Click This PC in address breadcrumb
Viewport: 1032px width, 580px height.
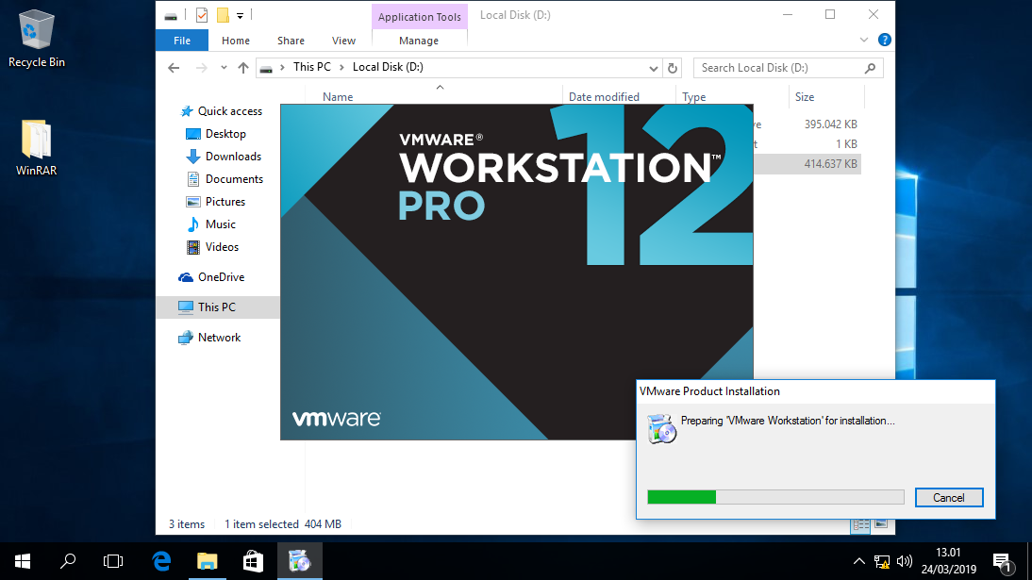(312, 67)
